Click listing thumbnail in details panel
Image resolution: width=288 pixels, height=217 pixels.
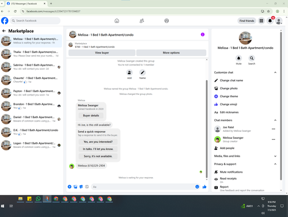(245, 38)
